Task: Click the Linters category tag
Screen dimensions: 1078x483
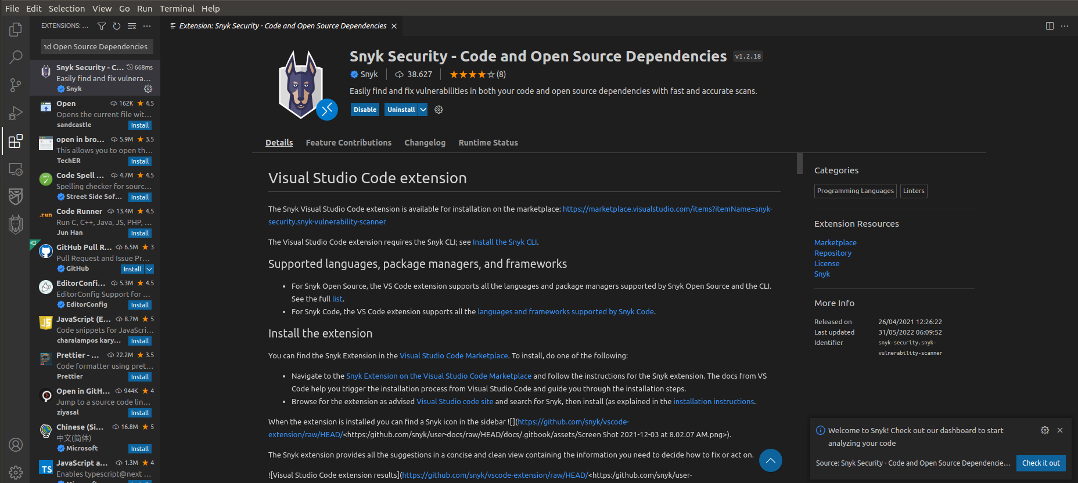Action: (x=914, y=191)
